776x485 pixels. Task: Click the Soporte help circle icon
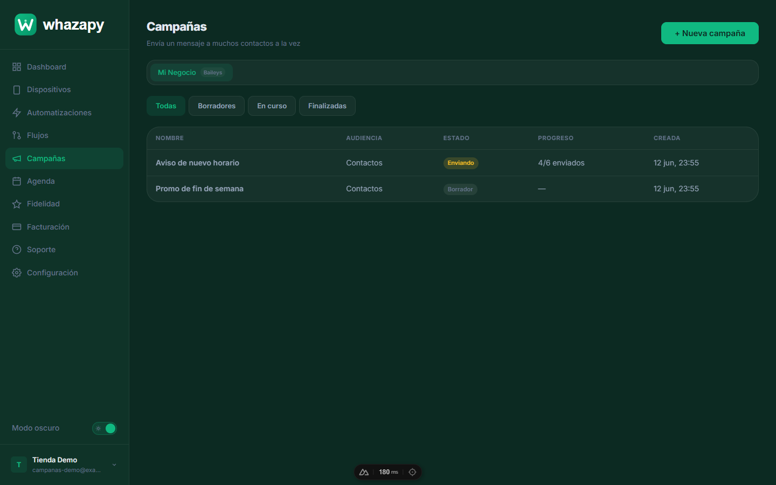[x=17, y=250]
